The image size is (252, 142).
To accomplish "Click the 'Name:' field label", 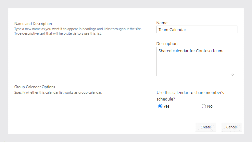I will pos(162,23).
